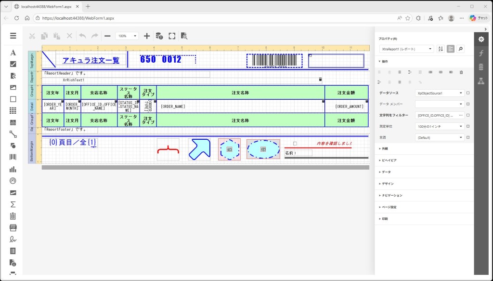Switch properties to categorized grid view

pos(451,49)
